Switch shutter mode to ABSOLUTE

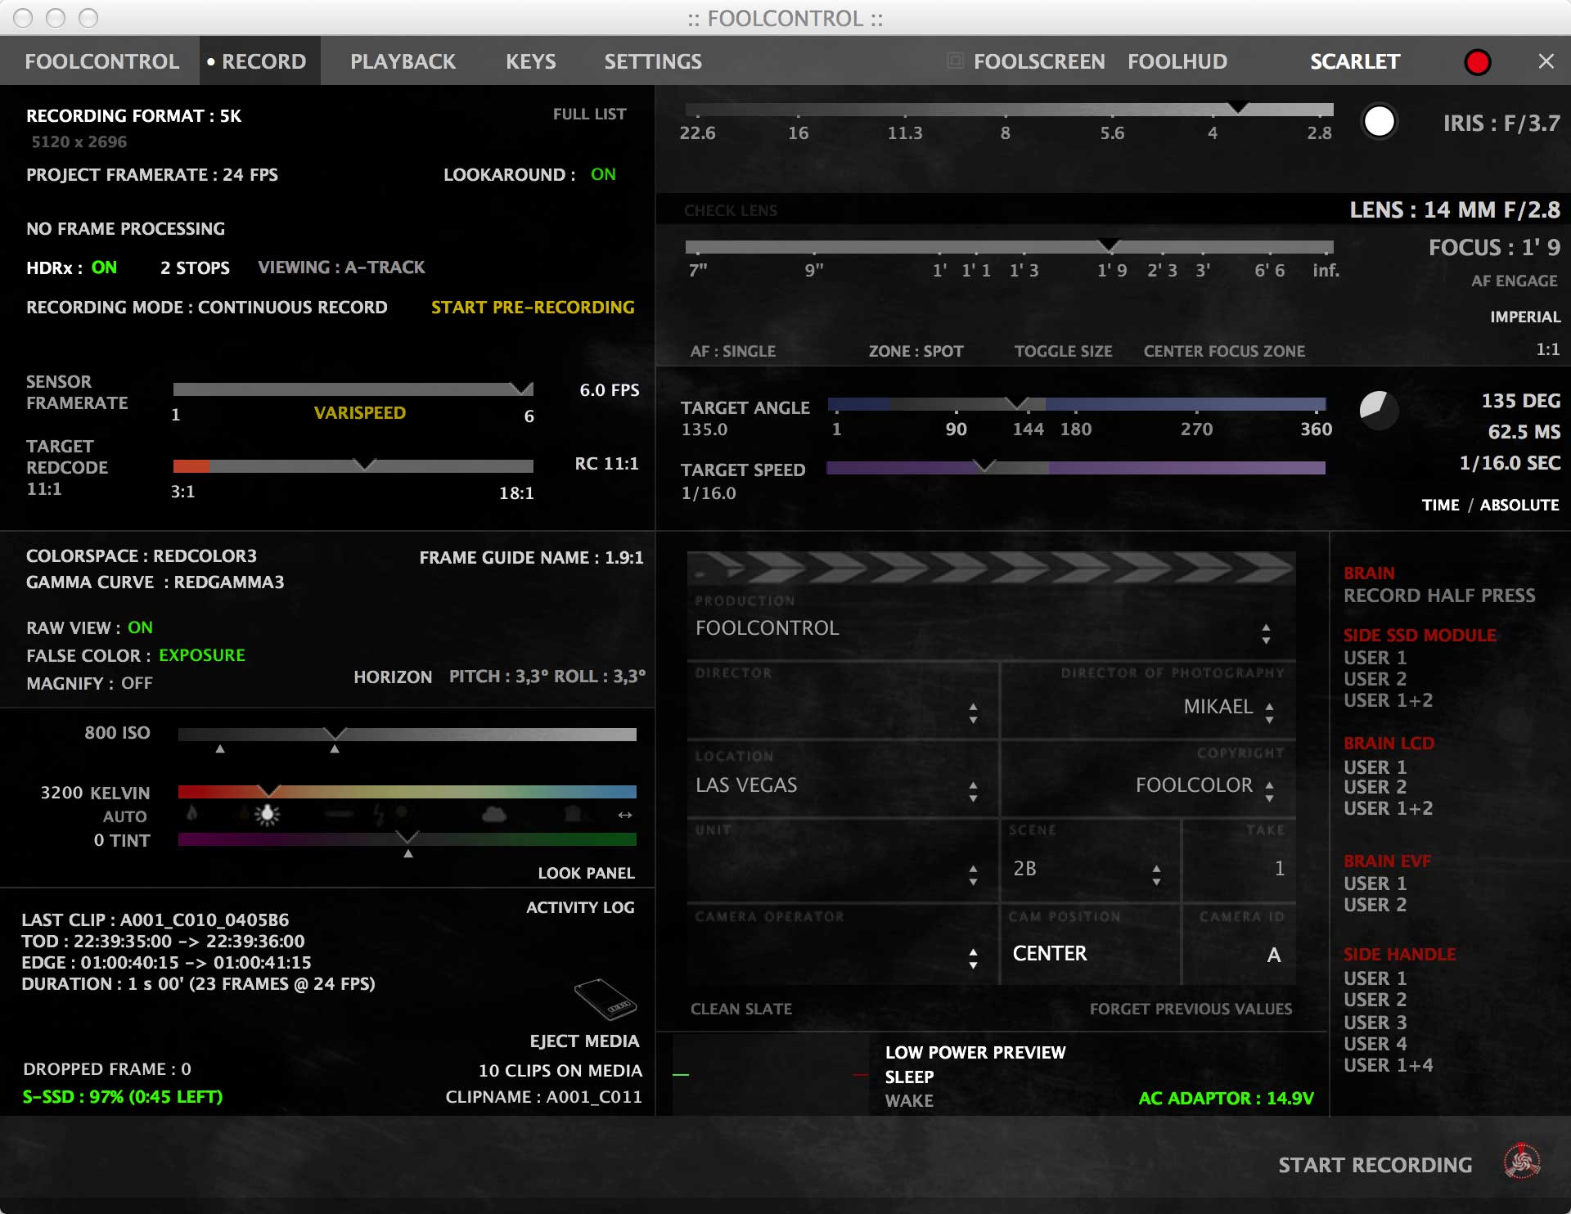(1519, 505)
